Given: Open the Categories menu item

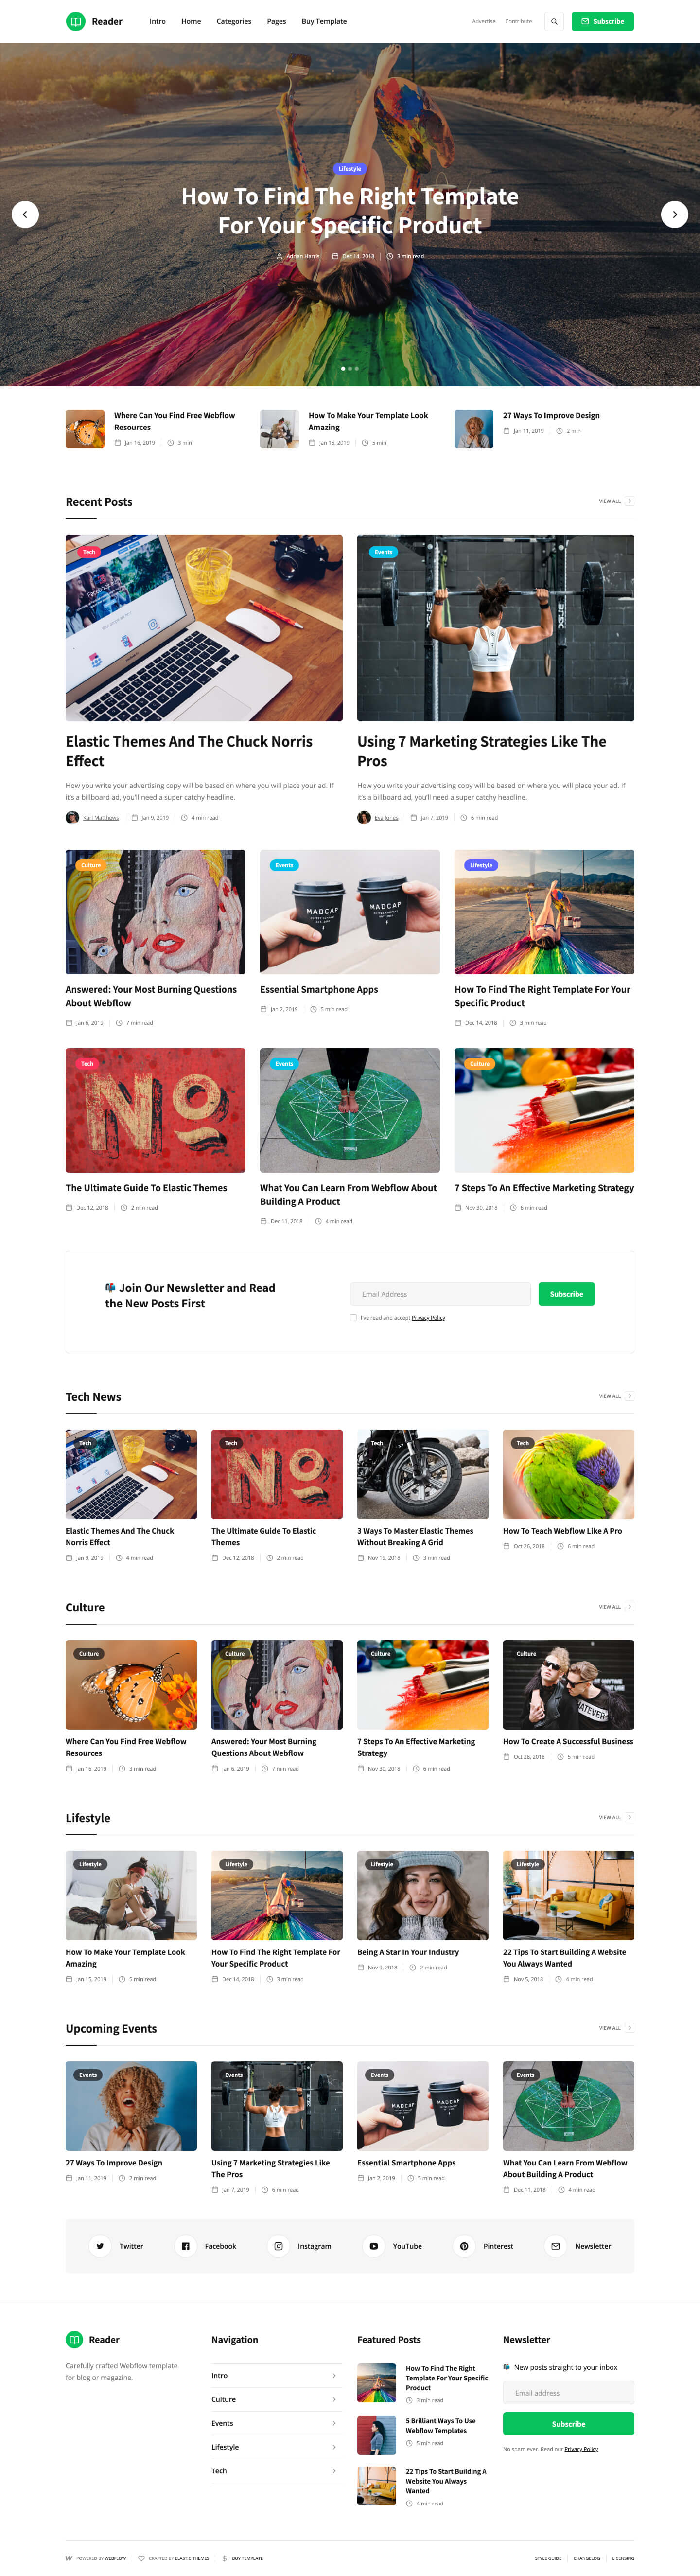Looking at the screenshot, I should (234, 21).
